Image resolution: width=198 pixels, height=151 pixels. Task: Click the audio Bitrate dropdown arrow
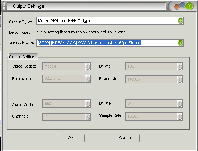point(179,104)
